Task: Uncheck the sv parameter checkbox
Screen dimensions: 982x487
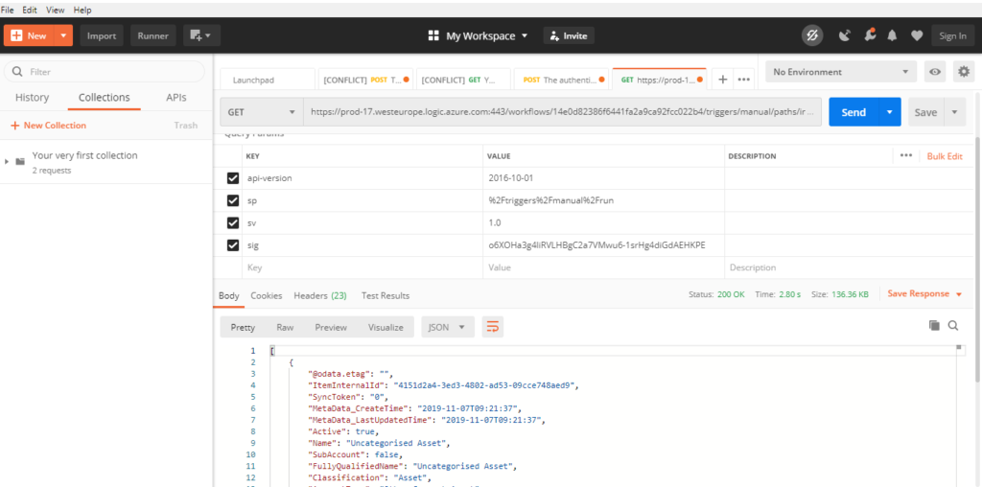Action: point(233,222)
